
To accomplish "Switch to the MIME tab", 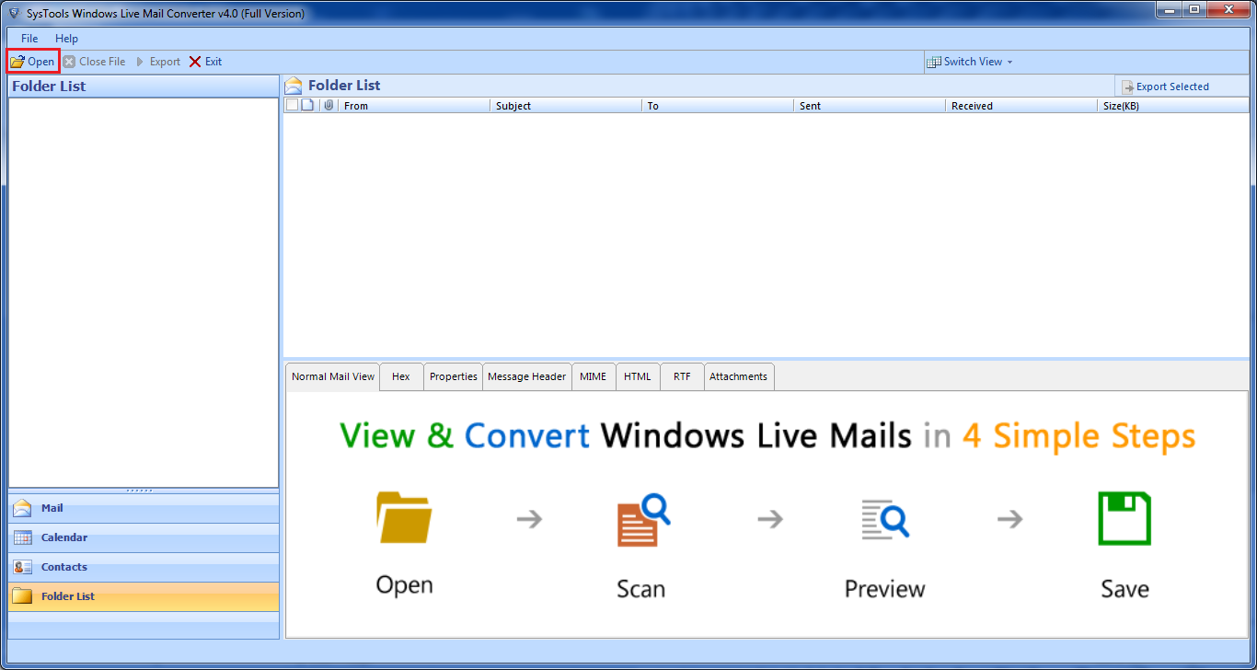I will [594, 376].
